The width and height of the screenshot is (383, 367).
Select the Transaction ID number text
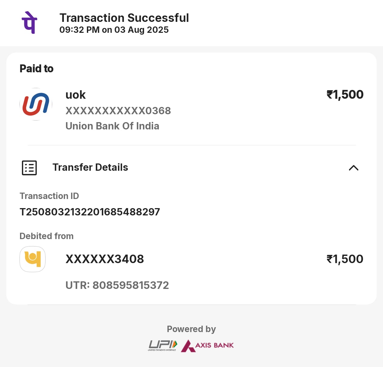[x=90, y=212]
